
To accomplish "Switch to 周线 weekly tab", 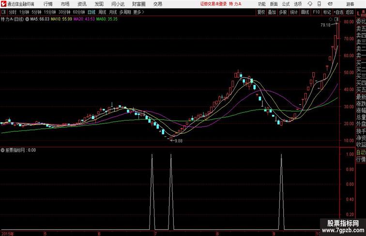I will point(102,12).
